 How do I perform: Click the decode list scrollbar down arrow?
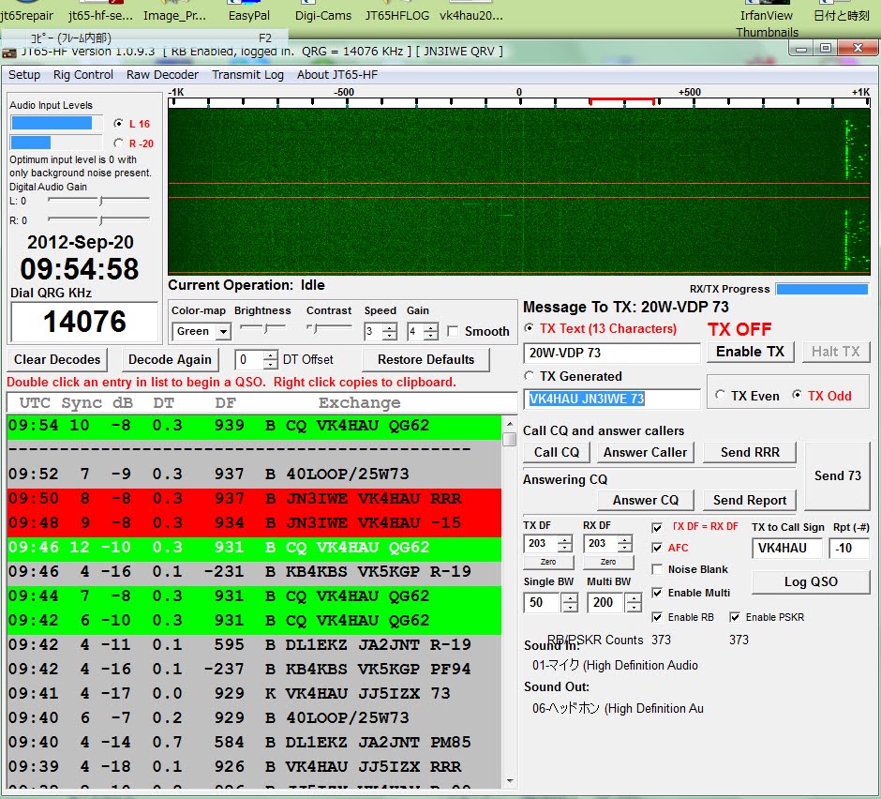click(510, 781)
